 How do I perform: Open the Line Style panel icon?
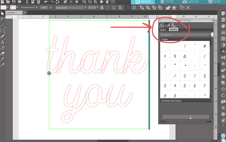point(223,32)
